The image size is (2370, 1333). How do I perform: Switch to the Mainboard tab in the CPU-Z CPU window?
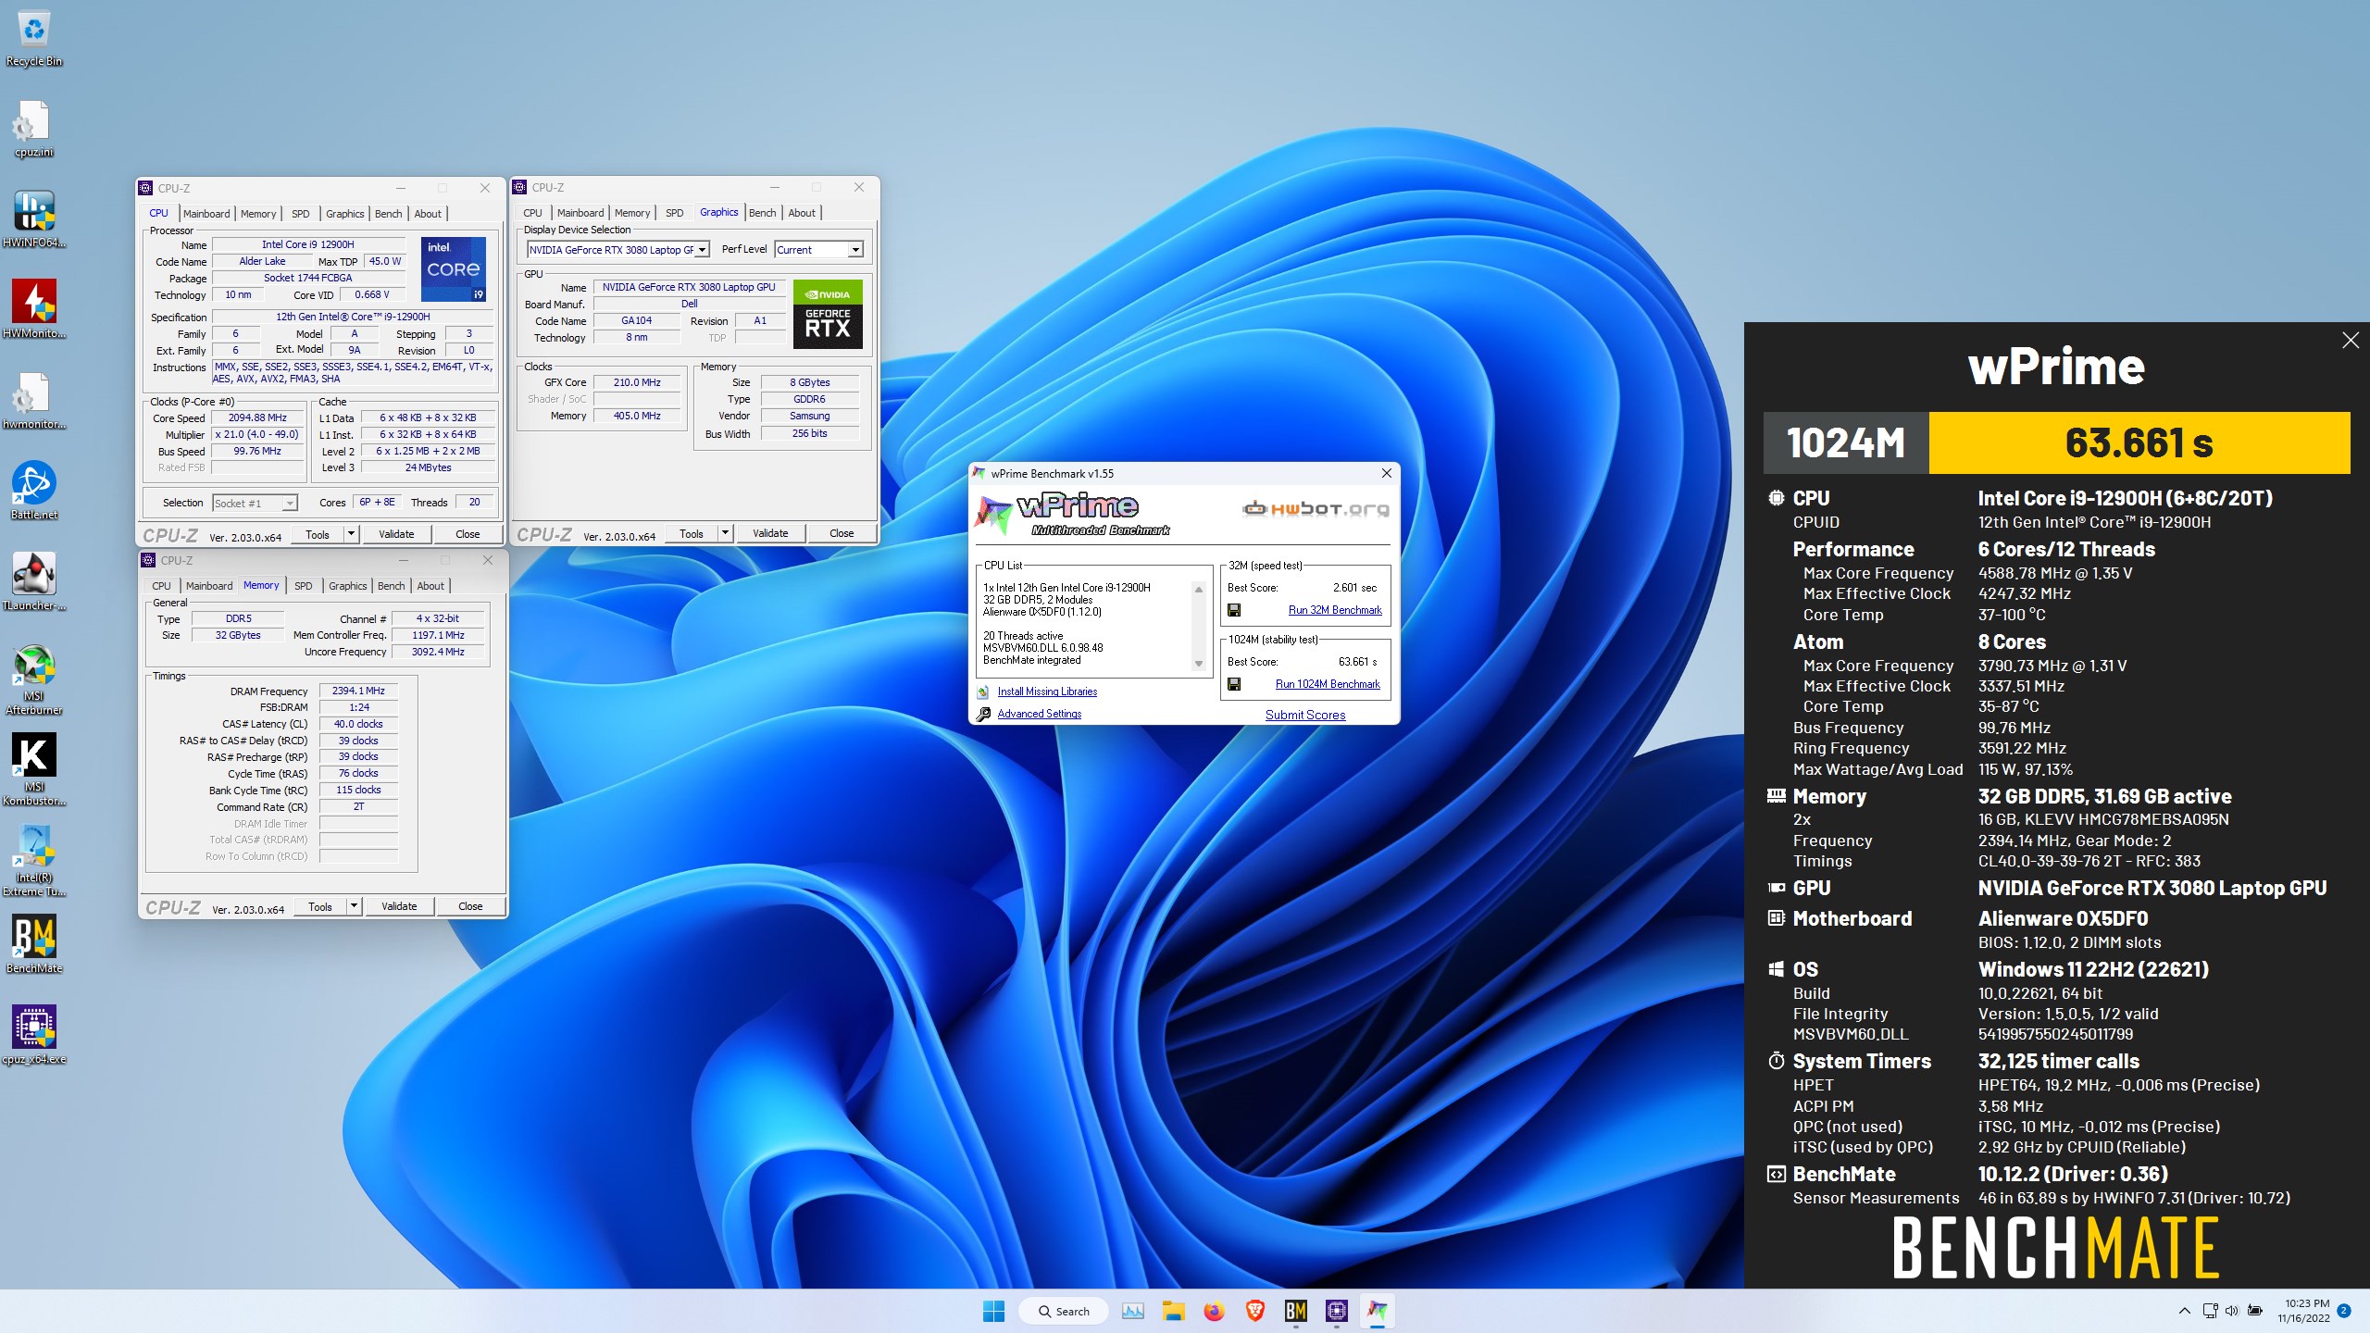206,213
